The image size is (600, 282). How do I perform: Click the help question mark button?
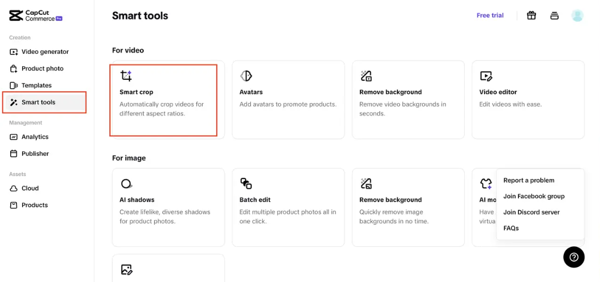(573, 257)
